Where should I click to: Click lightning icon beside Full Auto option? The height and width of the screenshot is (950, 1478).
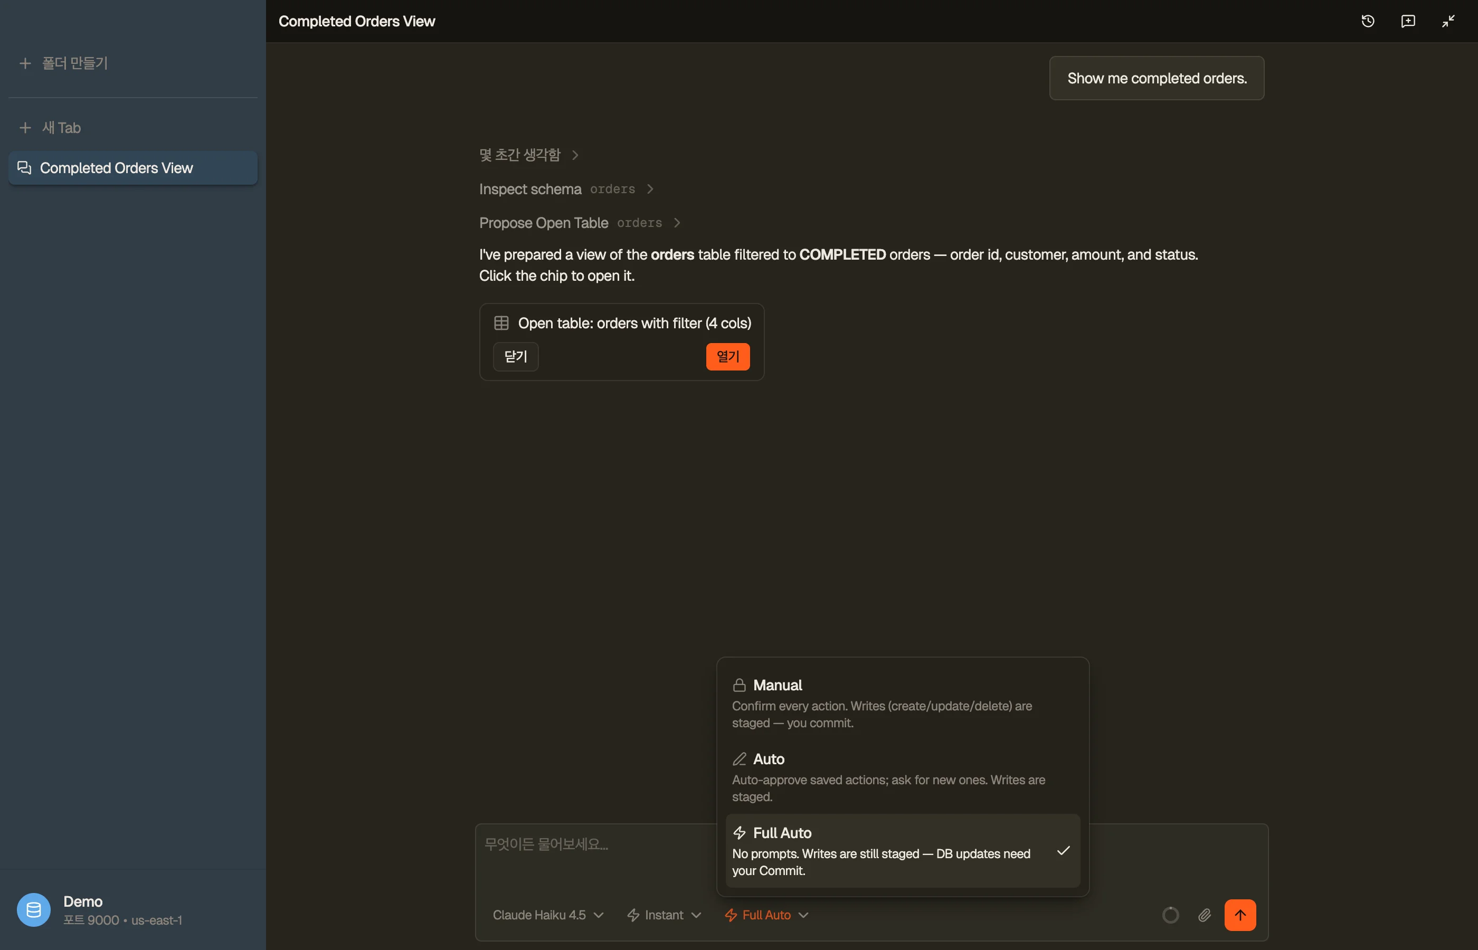pyautogui.click(x=739, y=833)
